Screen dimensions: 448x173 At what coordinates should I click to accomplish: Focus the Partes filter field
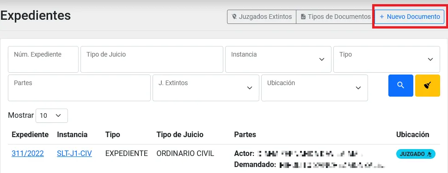pos(79,88)
